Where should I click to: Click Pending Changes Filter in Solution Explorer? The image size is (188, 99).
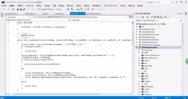coord(147,17)
